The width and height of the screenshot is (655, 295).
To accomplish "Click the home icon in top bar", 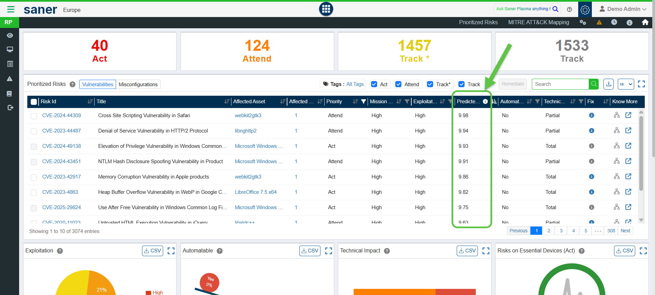I will click(645, 22).
